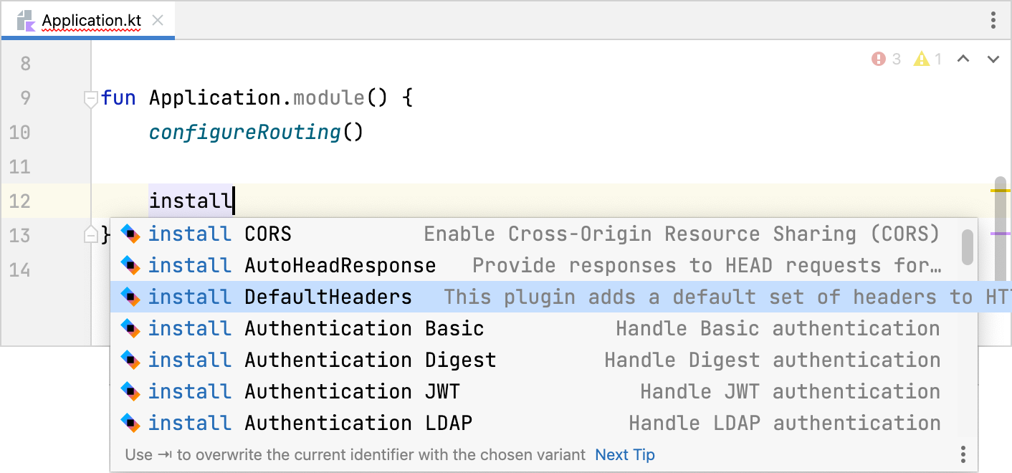Click the yellow stripe marker on editor scrollbar
This screenshot has width=1012, height=473.
1003,190
